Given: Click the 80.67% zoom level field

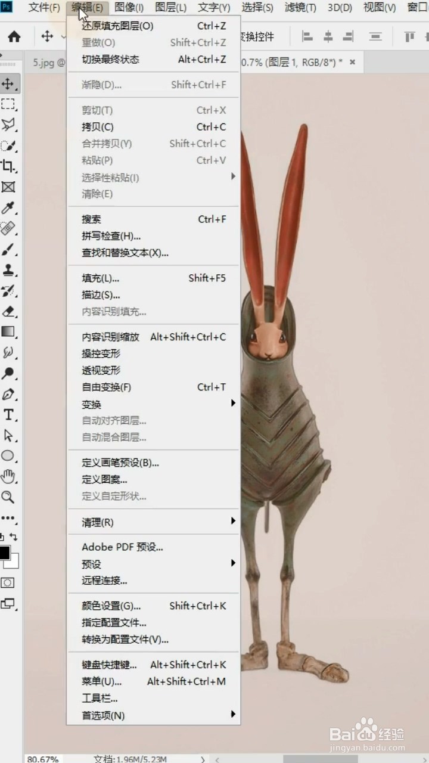Looking at the screenshot, I should click(43, 759).
